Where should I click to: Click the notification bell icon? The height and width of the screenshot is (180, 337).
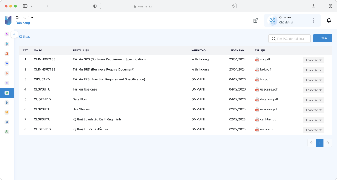coord(329,20)
